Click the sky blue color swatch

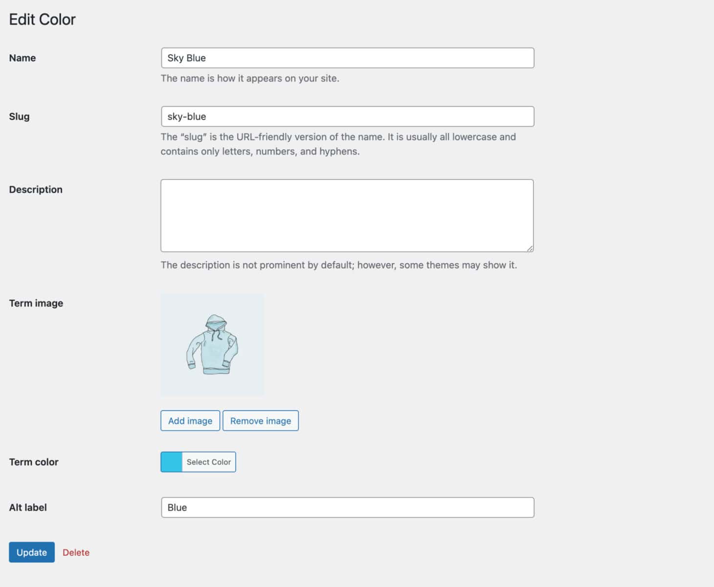172,462
